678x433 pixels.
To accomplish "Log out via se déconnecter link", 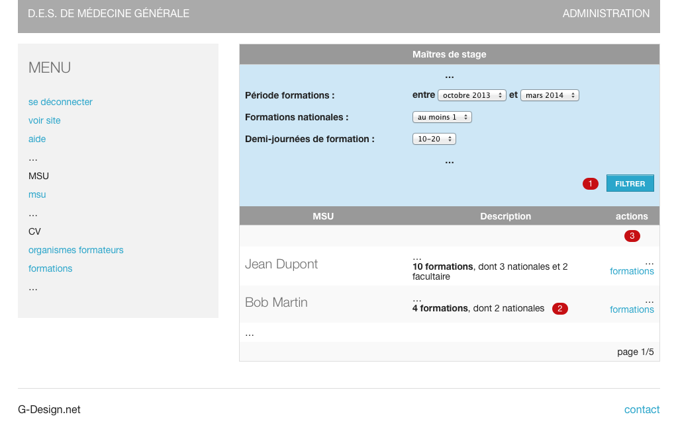I will pos(60,102).
